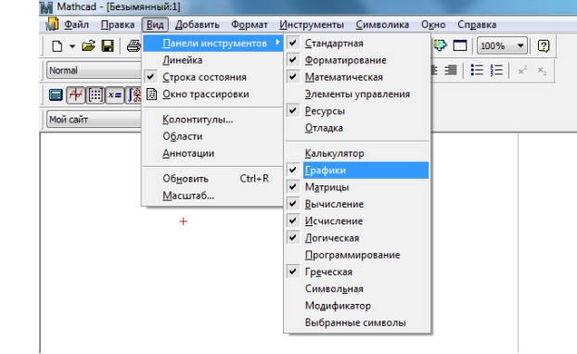Enable the Калькулятор toolbar
Screen dimensions: 577x354
pos(357,153)
